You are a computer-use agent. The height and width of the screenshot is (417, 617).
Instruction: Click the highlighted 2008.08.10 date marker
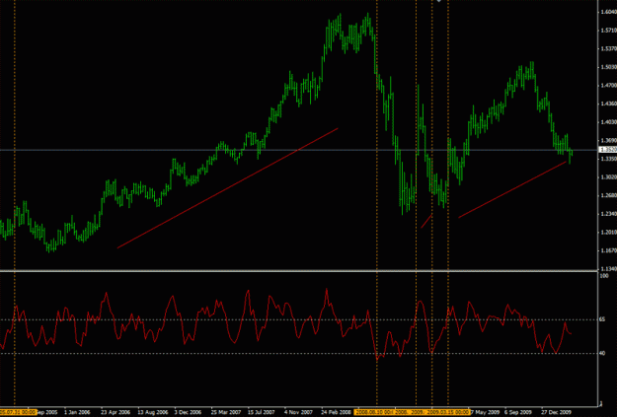(374, 412)
